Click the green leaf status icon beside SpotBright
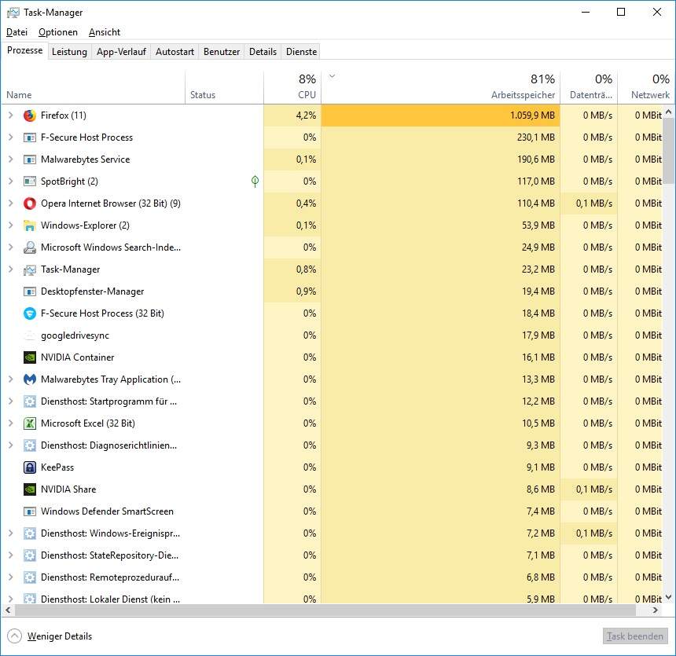This screenshot has height=656, width=676. coord(255,181)
